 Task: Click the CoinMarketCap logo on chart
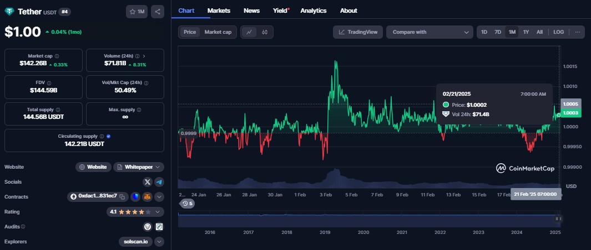525,169
